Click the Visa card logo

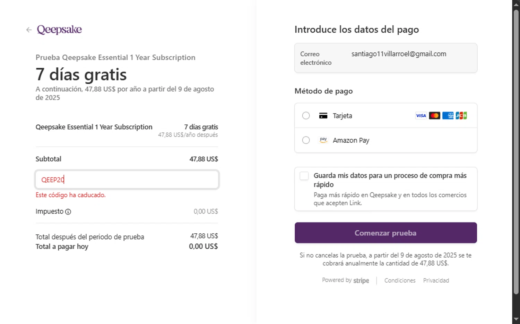point(421,116)
